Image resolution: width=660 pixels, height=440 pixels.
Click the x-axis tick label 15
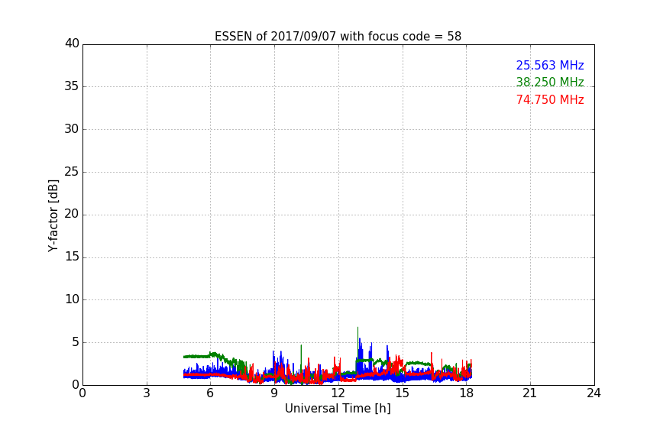[403, 393]
